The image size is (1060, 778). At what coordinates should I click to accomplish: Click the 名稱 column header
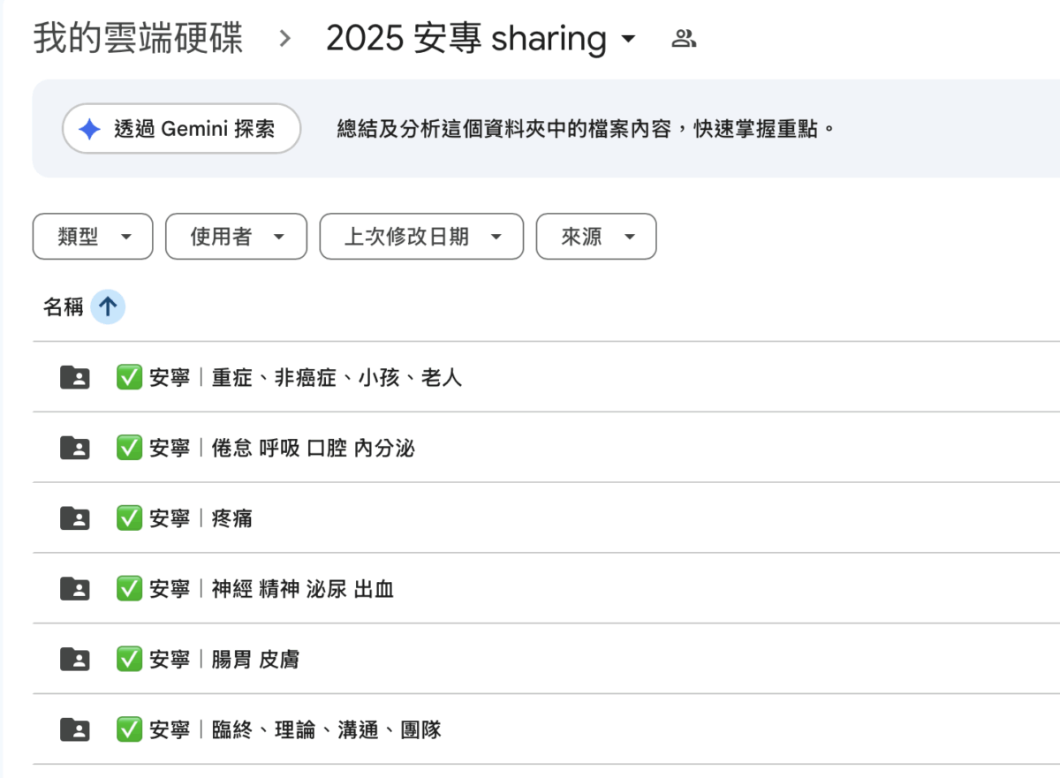click(x=63, y=307)
